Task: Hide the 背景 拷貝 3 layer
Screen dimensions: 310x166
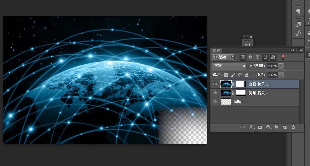Action: click(215, 84)
